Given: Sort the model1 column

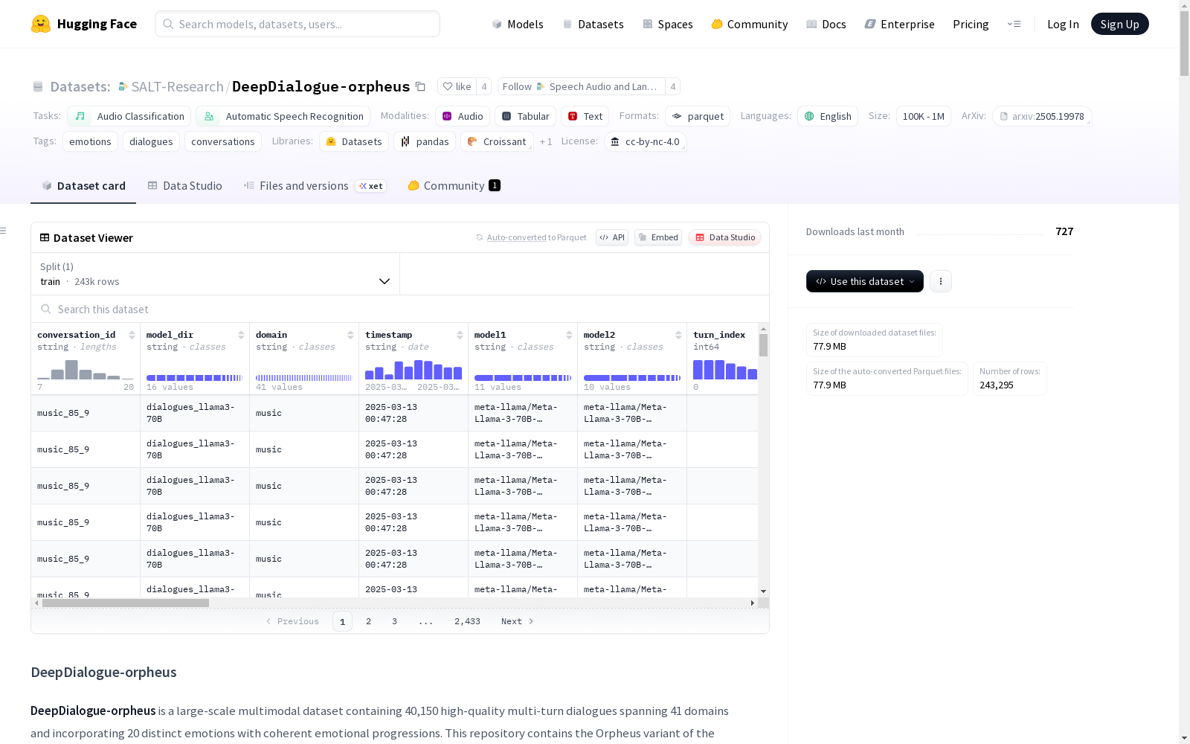Looking at the screenshot, I should (569, 335).
